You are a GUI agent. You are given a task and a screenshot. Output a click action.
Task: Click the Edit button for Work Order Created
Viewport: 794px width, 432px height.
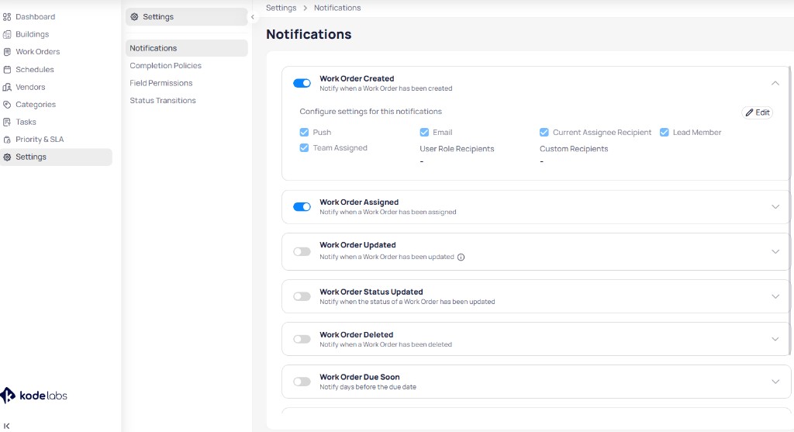[758, 112]
